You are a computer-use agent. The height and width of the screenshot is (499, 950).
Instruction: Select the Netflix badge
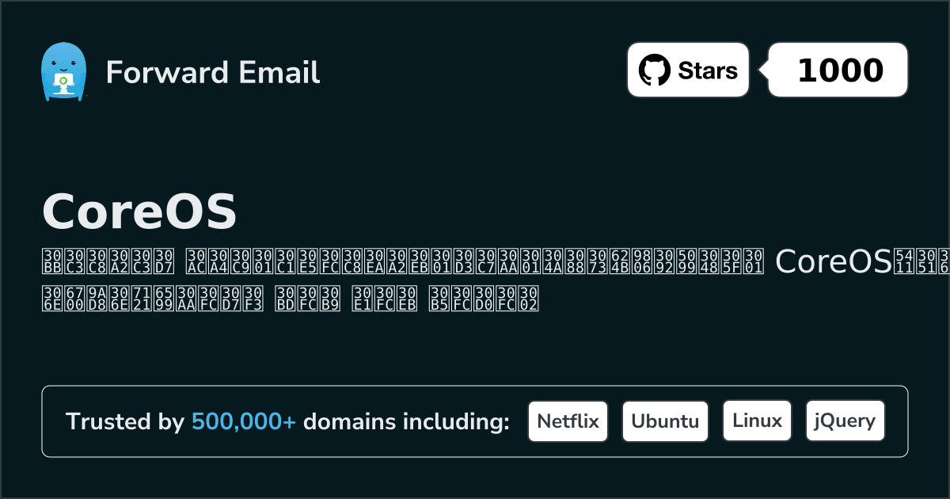(x=568, y=421)
